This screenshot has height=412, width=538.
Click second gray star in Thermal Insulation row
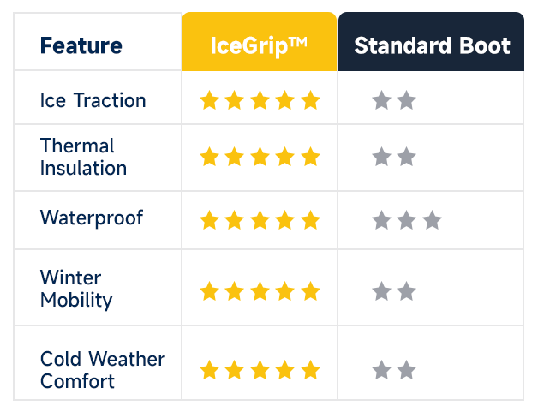click(x=407, y=157)
